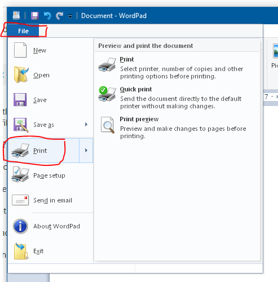The image size is (278, 282).
Task: Click the 'Document - WordPad' title text
Action: pyautogui.click(x=114, y=16)
